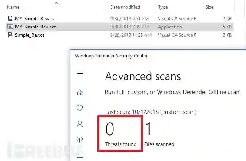Open App & browser control icon
Viewport: 246px width, 161px height.
(x=80, y=155)
